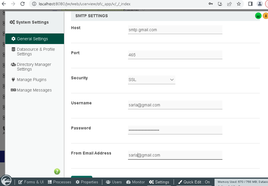Open Monitor from the bottom admin bar
Screen dimensions: 268x186
136,182
